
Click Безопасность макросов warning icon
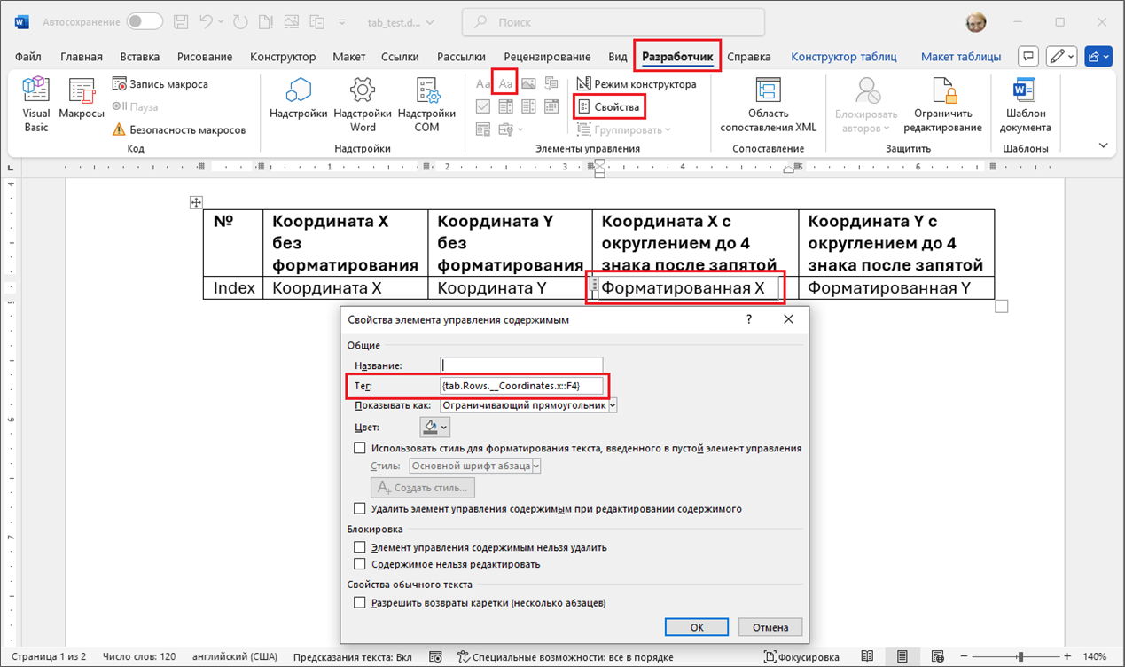point(120,130)
